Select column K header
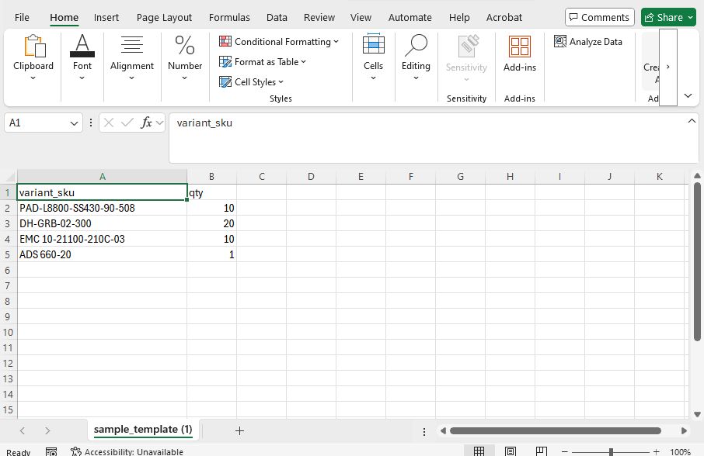 click(659, 177)
